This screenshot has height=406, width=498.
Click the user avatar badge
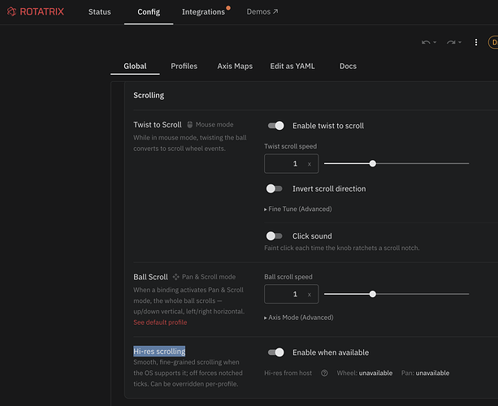pyautogui.click(x=493, y=42)
